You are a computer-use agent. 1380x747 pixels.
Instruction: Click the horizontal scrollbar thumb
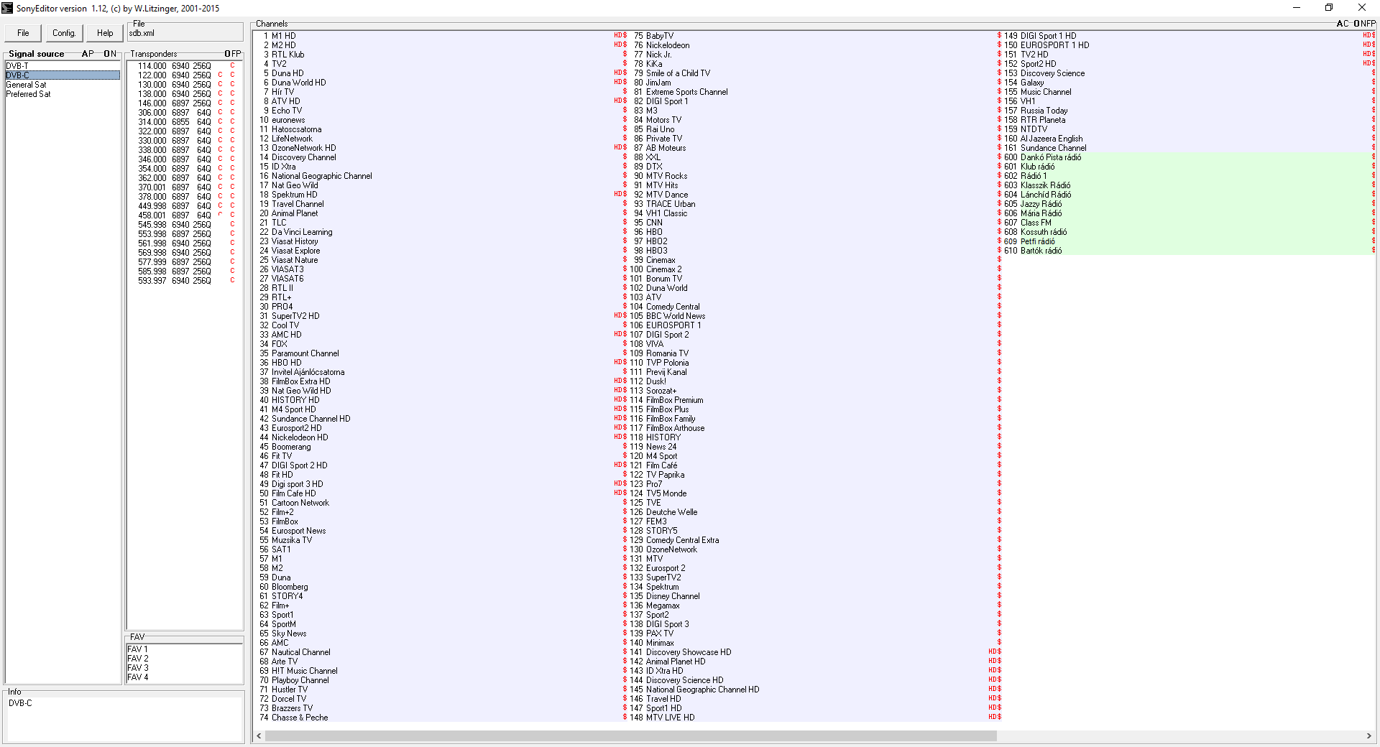[630, 736]
